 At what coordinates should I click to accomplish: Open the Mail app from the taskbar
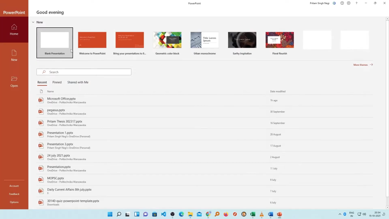[199, 214]
